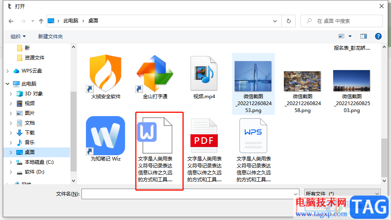The image size is (391, 220).
Task: Focus the 在 桌面 中搜索 search box
Action: (341, 21)
